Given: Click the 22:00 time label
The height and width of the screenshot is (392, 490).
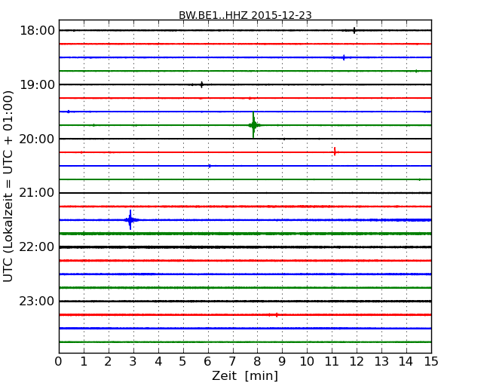Looking at the screenshot, I should click(37, 247).
